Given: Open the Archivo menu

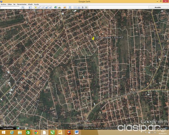Looking at the screenshot, I should (x=3, y=4).
